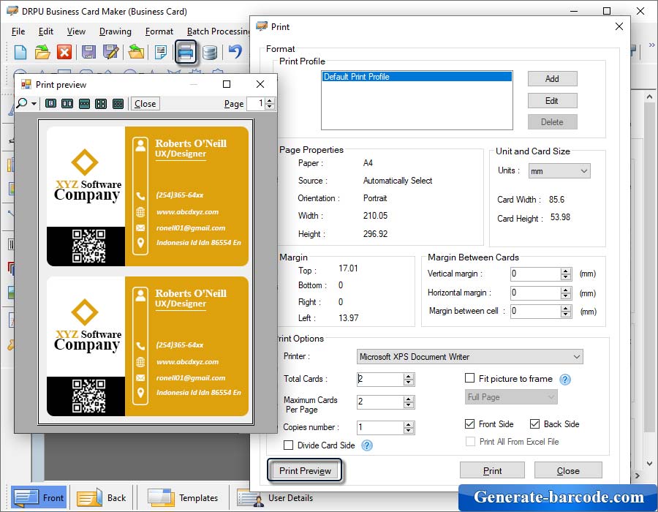Open the Edit menu
This screenshot has height=512, width=658.
(x=46, y=31)
